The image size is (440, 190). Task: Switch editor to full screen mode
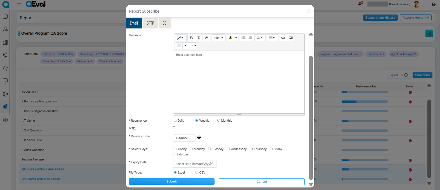(x=179, y=46)
